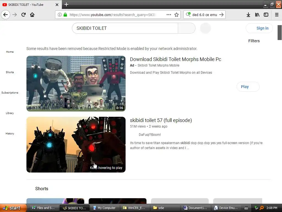
Task: Click the 2:08 PM system clock
Action: coord(272,208)
